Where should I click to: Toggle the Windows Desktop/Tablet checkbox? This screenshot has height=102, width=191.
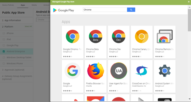4,58
